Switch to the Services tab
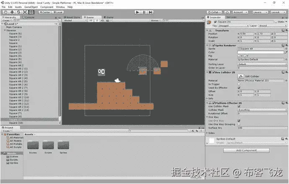 coord(231,17)
